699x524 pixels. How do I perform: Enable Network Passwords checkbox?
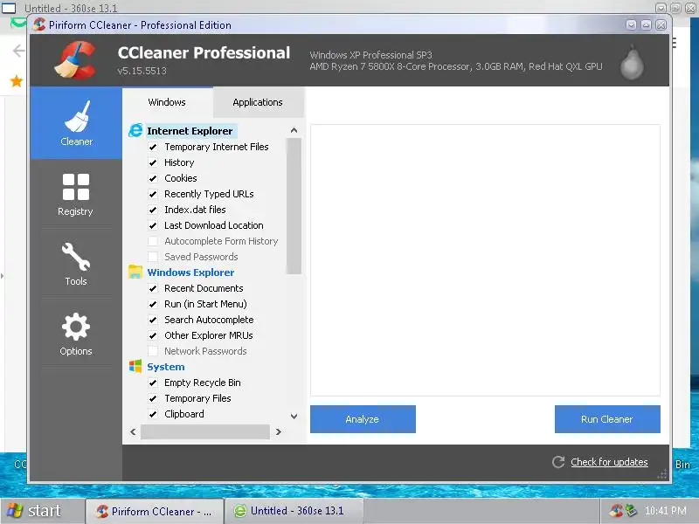(x=153, y=351)
